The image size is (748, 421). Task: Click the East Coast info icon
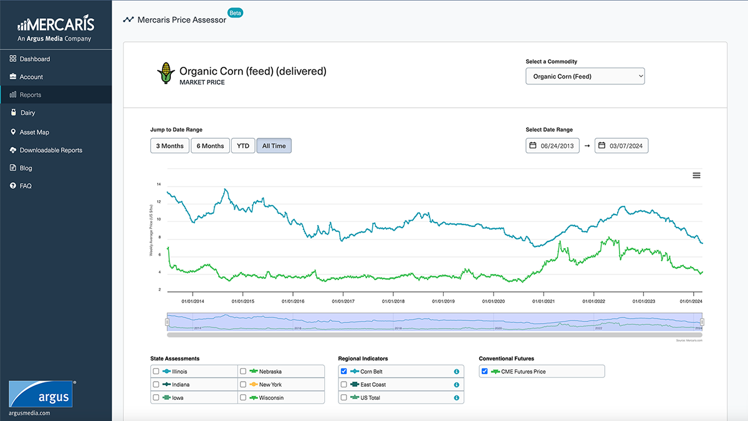click(456, 384)
